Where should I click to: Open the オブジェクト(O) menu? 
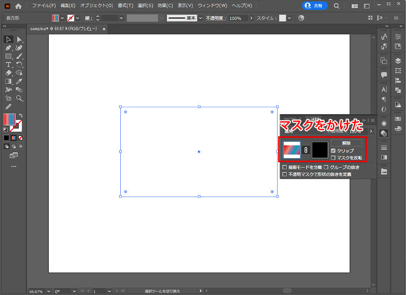(96, 6)
